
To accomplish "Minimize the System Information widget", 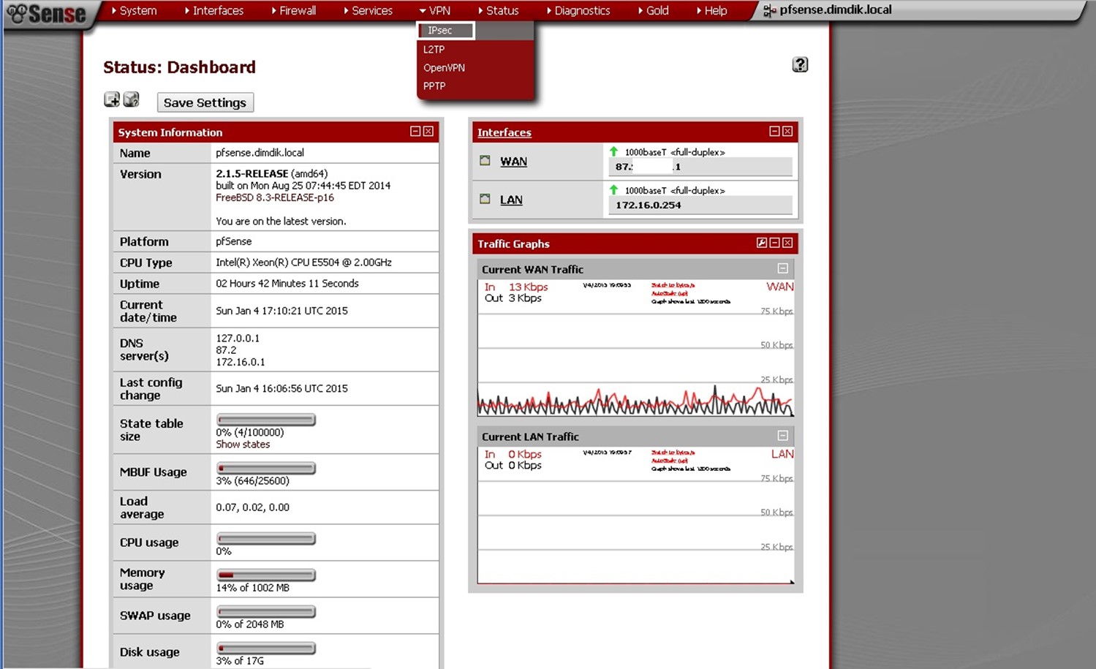I will (415, 132).
